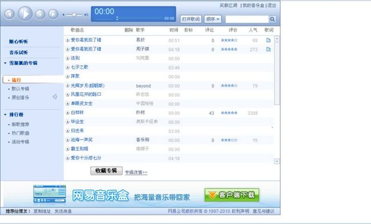Image resolution: width=371 pixels, height=224 pixels.
Task: Select the 默认专辑 album
Action: (21, 89)
